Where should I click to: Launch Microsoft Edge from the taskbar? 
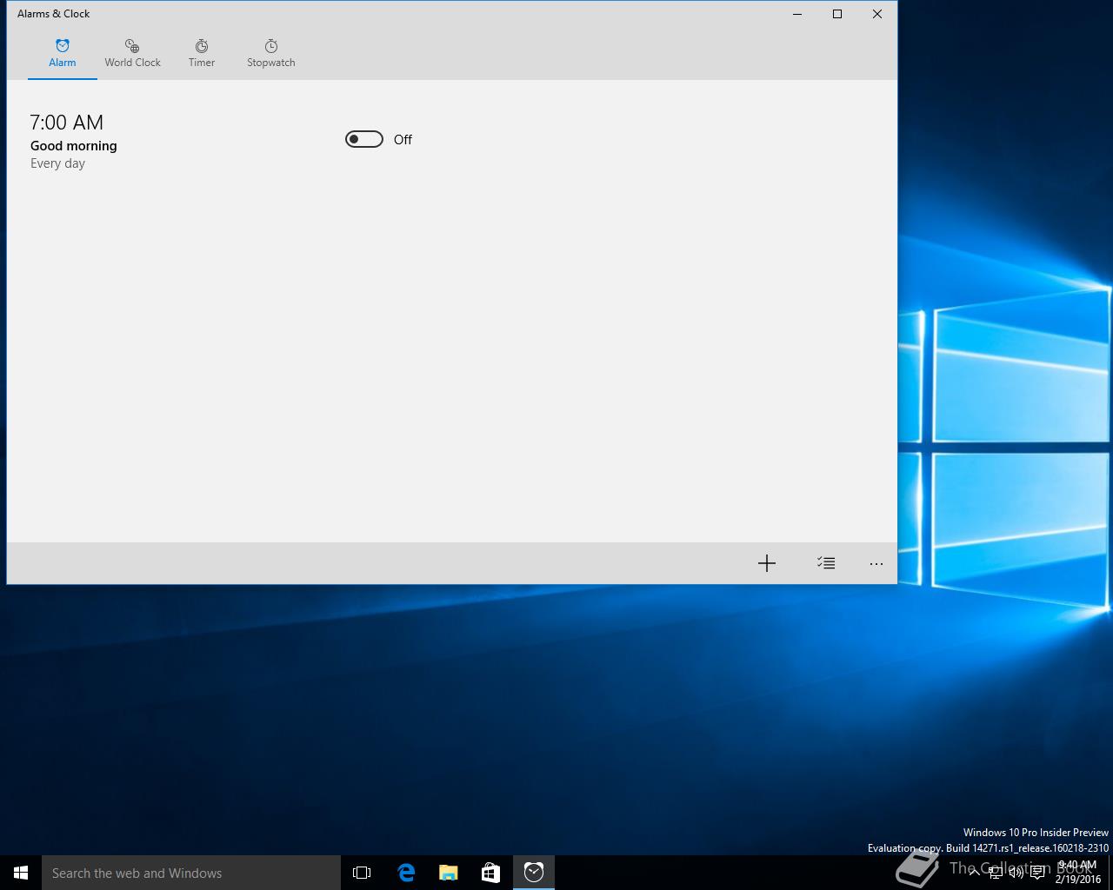click(406, 873)
